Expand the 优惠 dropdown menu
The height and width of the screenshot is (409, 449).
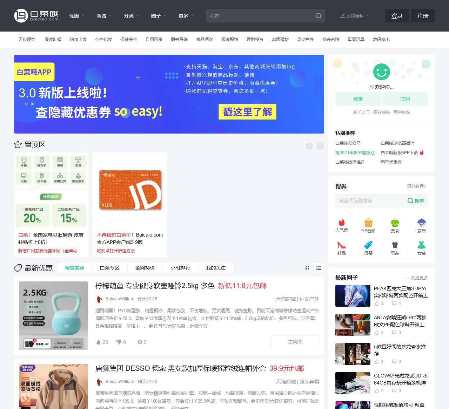pos(76,16)
